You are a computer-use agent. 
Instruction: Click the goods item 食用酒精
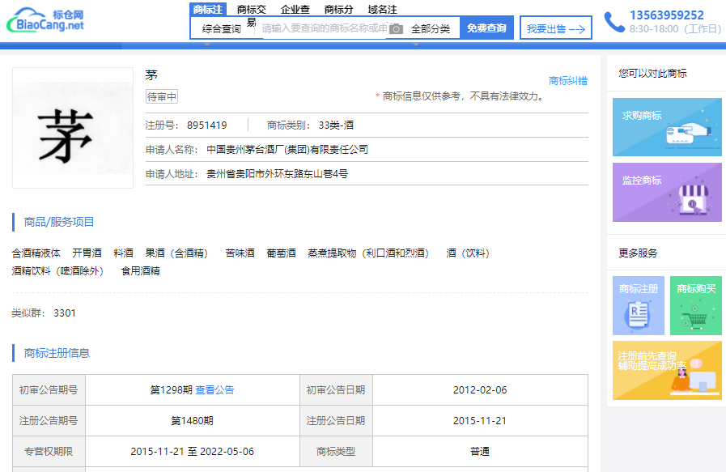140,270
